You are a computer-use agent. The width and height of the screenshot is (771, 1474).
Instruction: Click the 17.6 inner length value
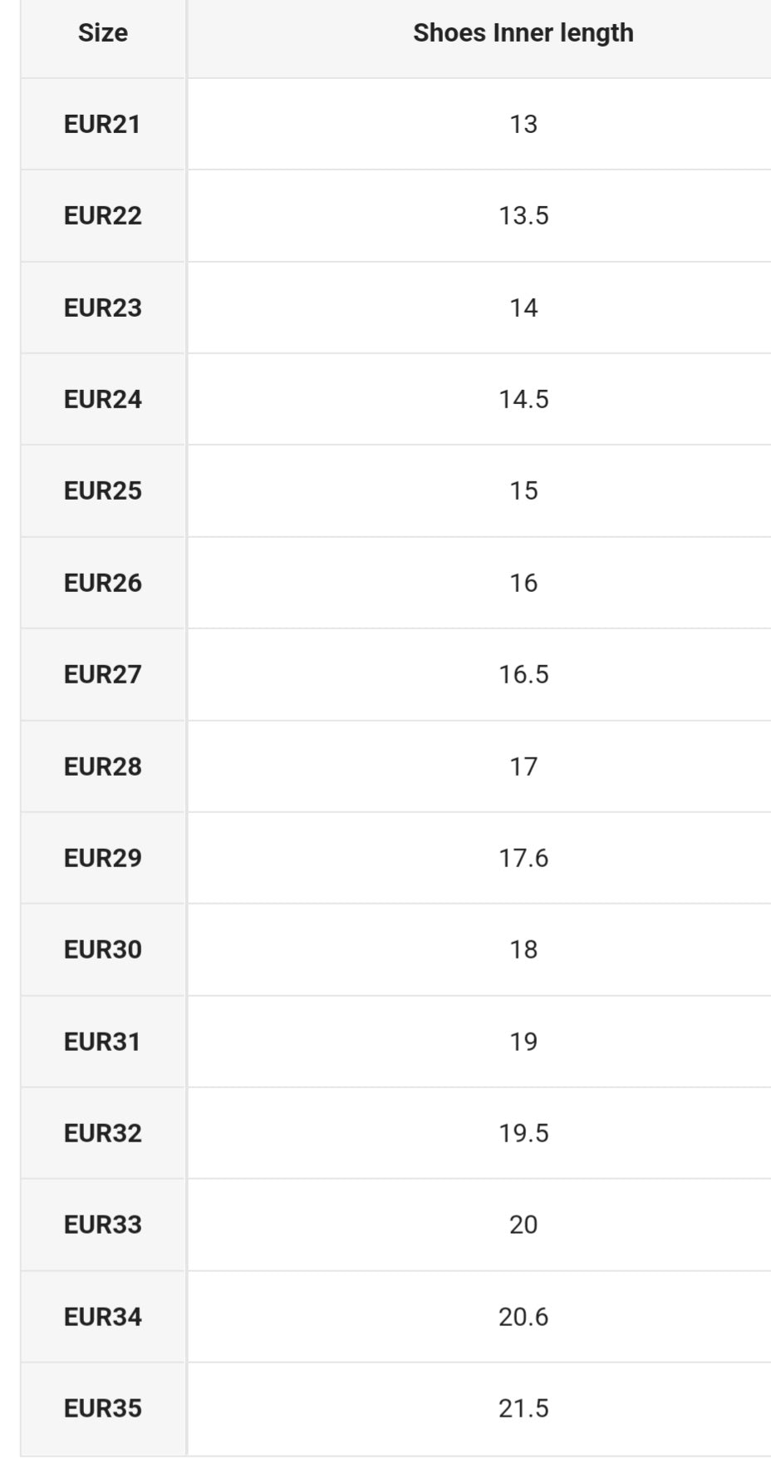click(523, 858)
